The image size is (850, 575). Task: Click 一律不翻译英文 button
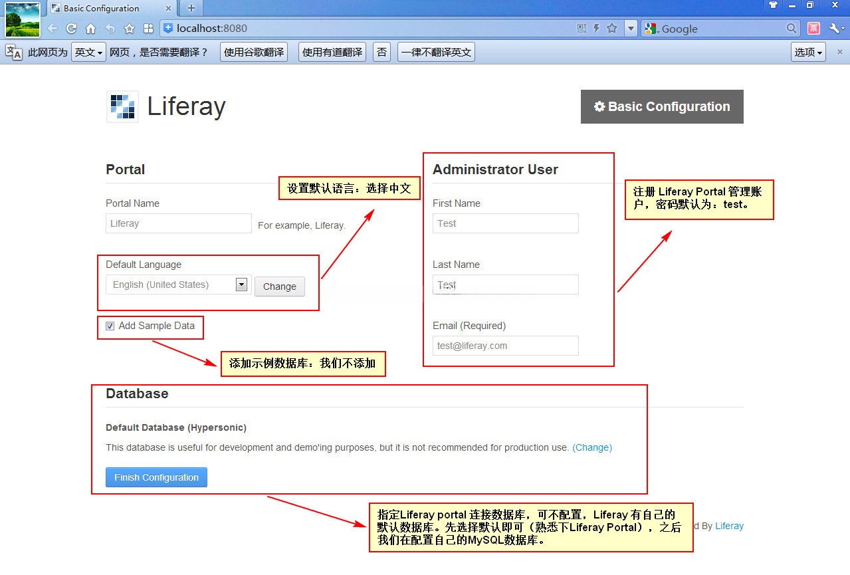point(436,53)
